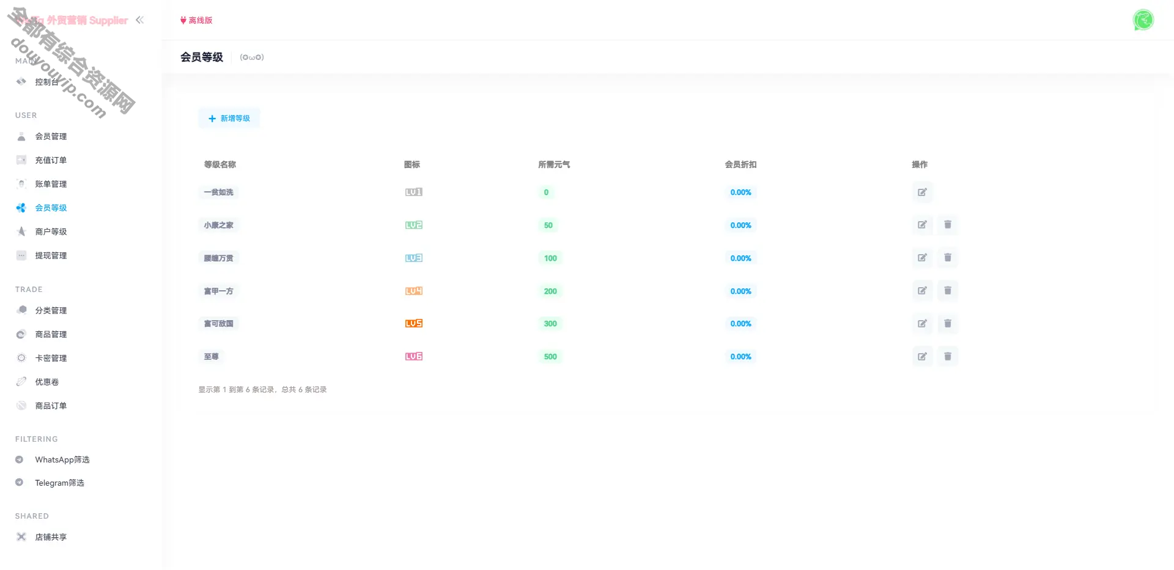Screen dimensions: 1174x570
Task: Click the 图标 column header
Action: click(412, 165)
